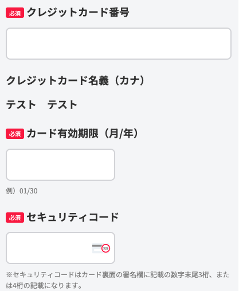Click the card CVV hint icon
The image size is (239, 291).
(x=101, y=249)
